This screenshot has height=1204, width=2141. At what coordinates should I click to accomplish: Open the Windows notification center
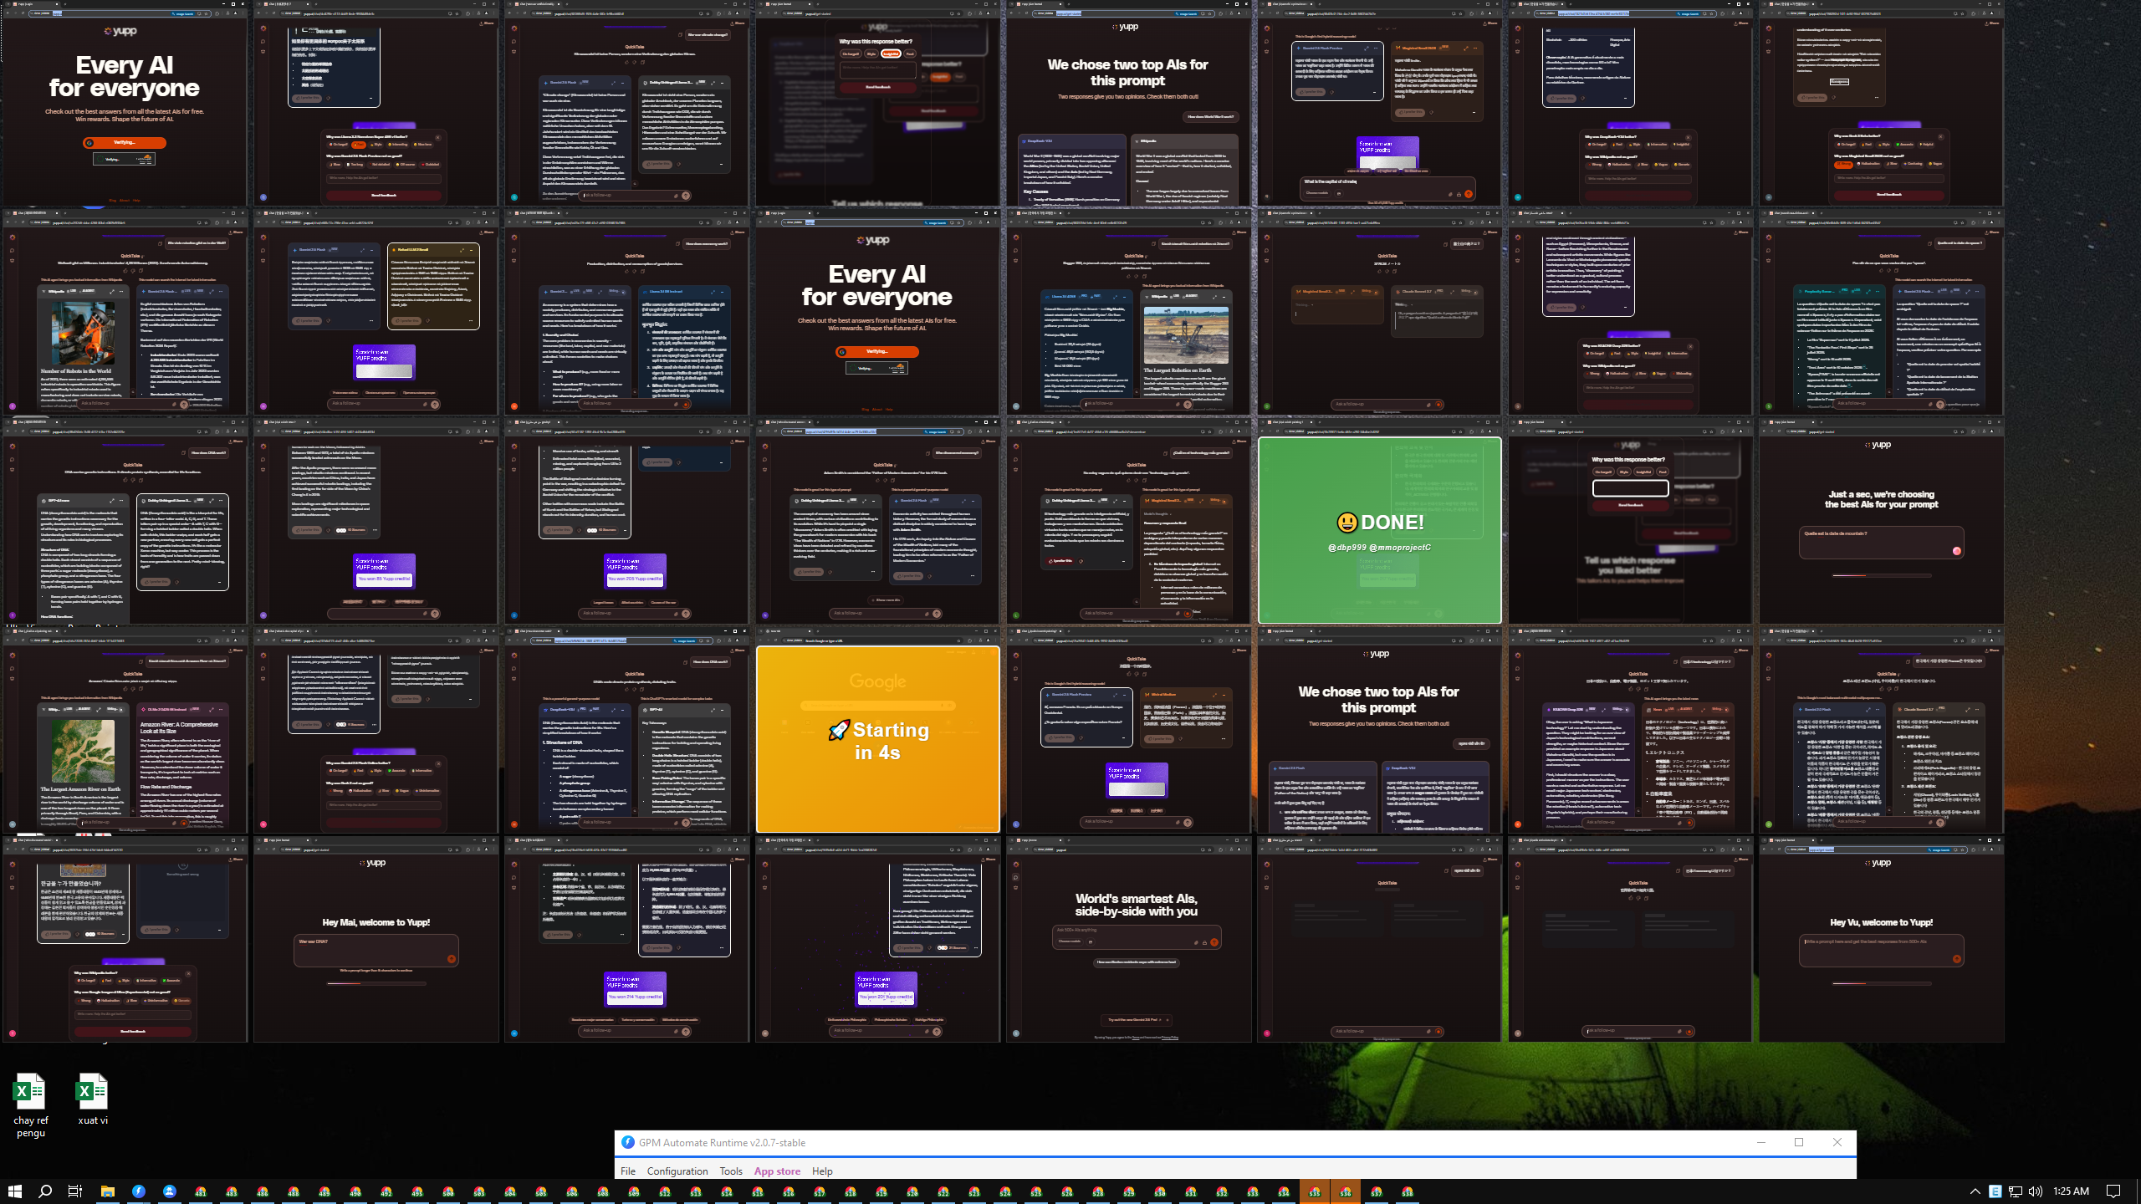coord(2113,1191)
